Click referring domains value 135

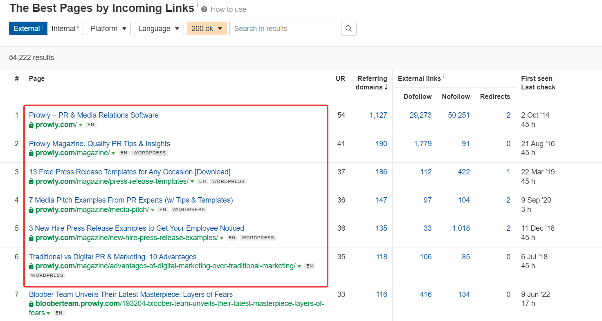382,228
